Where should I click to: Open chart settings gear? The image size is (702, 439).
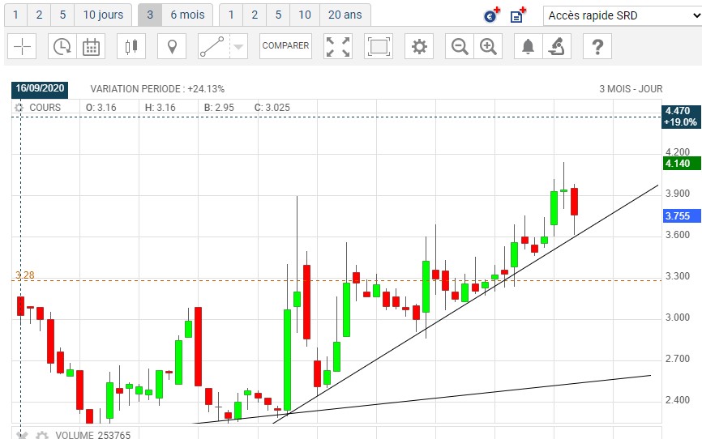coord(419,46)
